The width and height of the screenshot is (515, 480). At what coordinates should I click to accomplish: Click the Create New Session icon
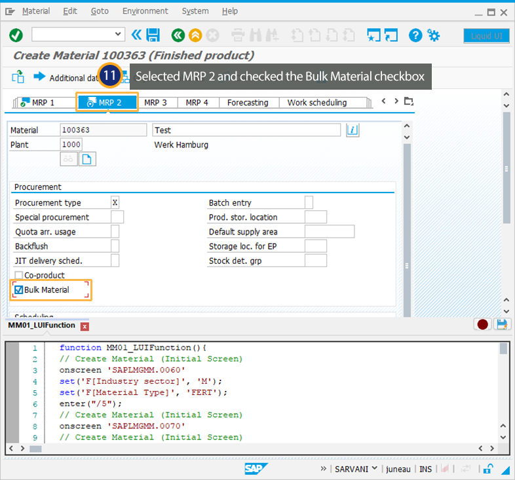[x=373, y=35]
